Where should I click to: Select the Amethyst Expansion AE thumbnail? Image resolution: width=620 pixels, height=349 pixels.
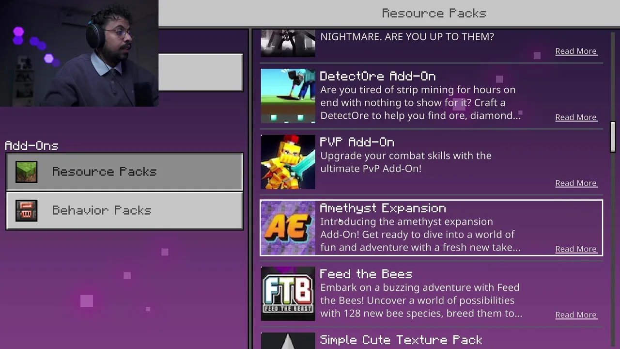[288, 228]
